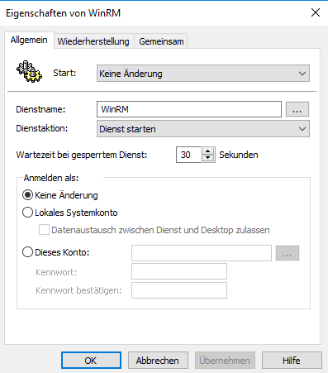Open the Gemeinsam tab
Viewport: 328px width, 373px height.
[x=161, y=41]
